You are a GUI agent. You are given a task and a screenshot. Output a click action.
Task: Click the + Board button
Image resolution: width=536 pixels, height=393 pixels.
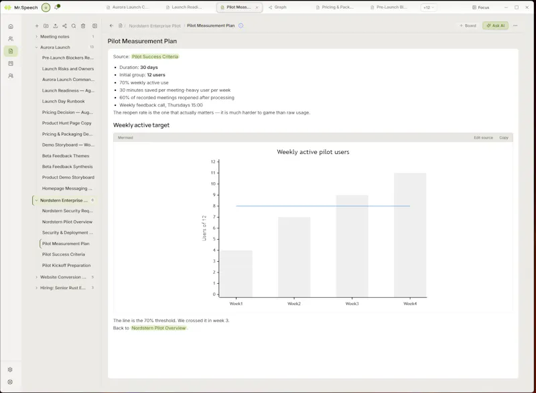click(468, 25)
